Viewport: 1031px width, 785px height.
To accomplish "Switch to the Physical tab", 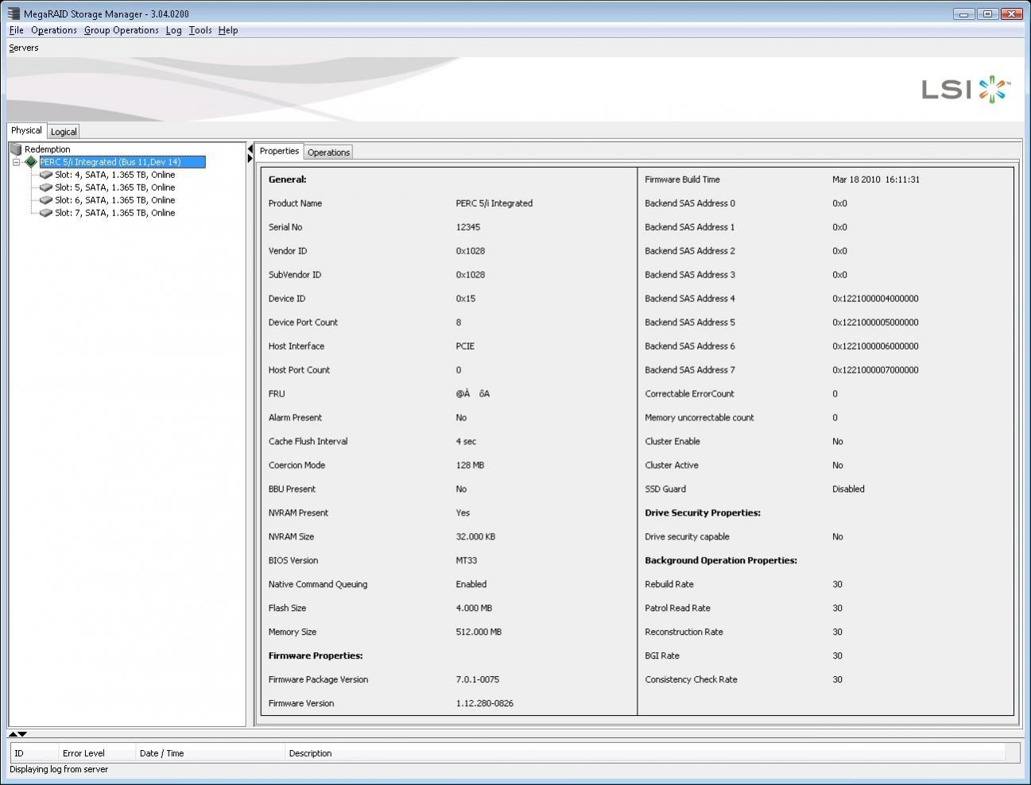I will (26, 130).
